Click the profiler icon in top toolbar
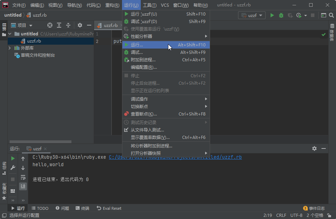 (x=299, y=15)
